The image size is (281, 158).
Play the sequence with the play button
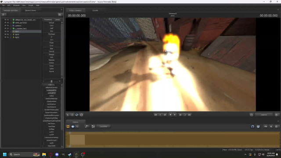click(175, 115)
